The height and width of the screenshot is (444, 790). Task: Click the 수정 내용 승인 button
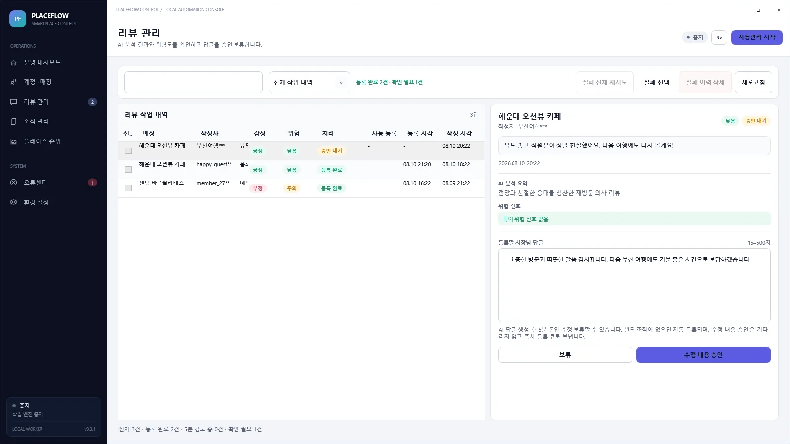tap(703, 355)
